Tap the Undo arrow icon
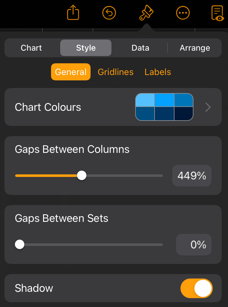The image size is (228, 307). click(x=109, y=13)
